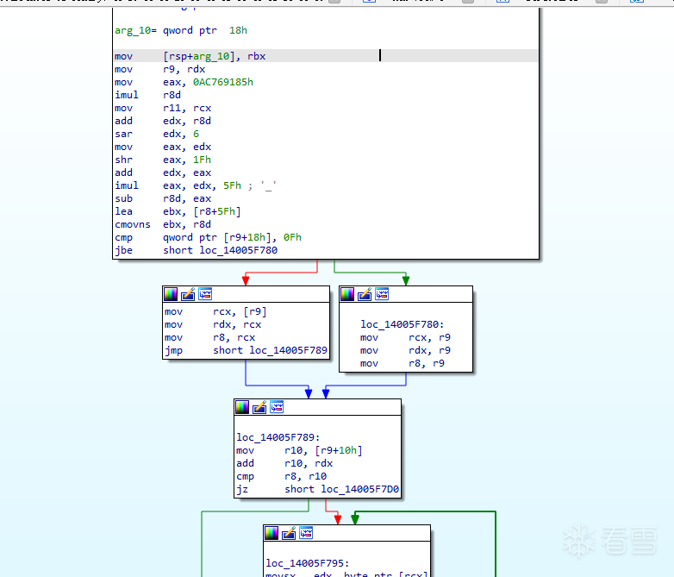Click the 'mov r10, [r9+10h]' instruction
This screenshot has width=674, height=577.
pyautogui.click(x=299, y=450)
